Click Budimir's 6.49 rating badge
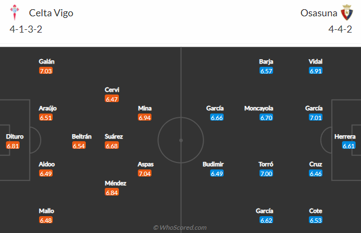This screenshot has width=361, height=233. tap(217, 173)
